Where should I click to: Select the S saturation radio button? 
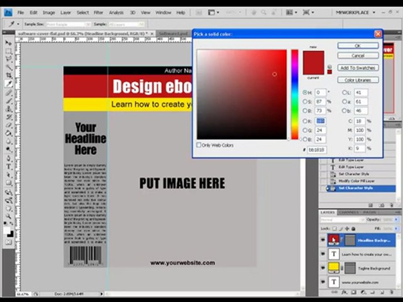click(305, 102)
